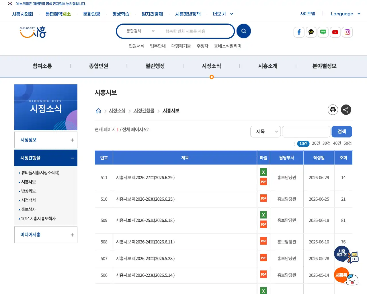
Task: Open the Instagram icon
Action: click(347, 32)
